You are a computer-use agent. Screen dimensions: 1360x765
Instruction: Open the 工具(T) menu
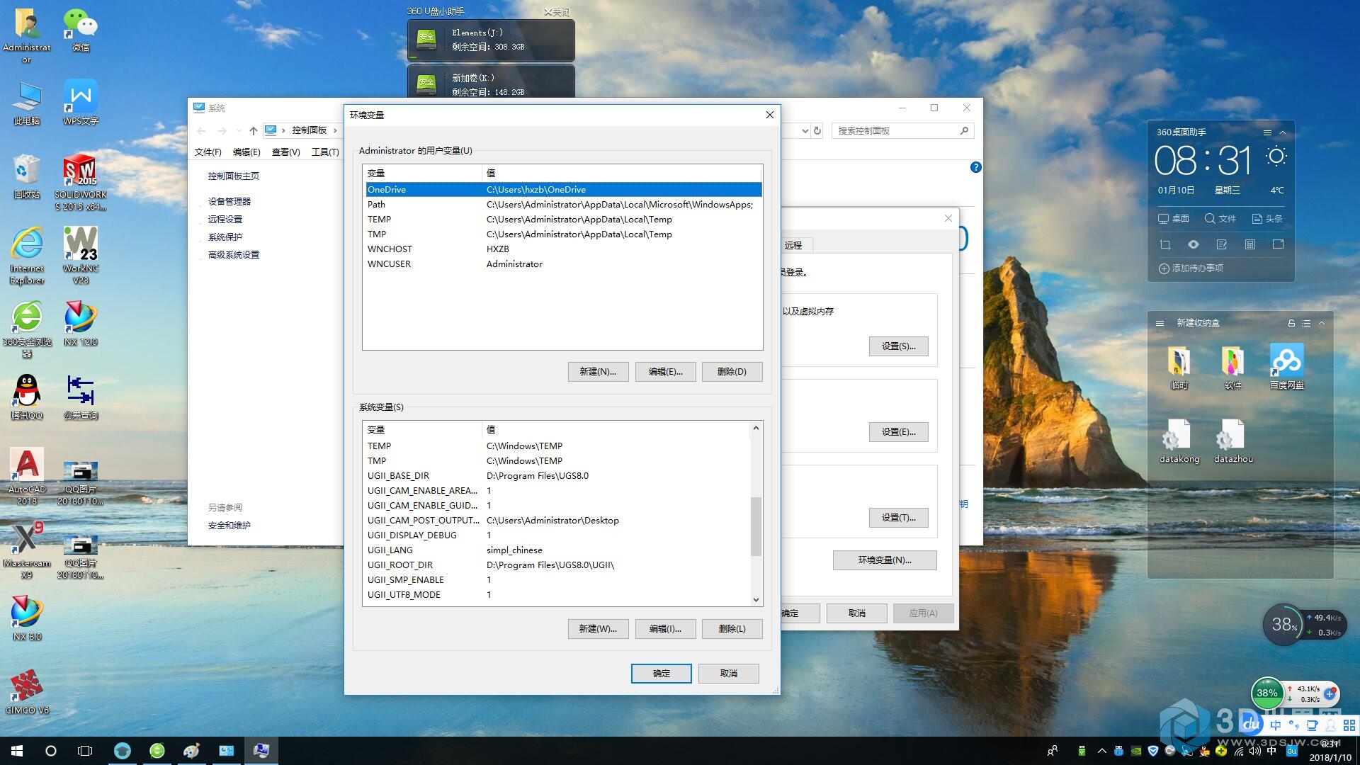pyautogui.click(x=325, y=152)
